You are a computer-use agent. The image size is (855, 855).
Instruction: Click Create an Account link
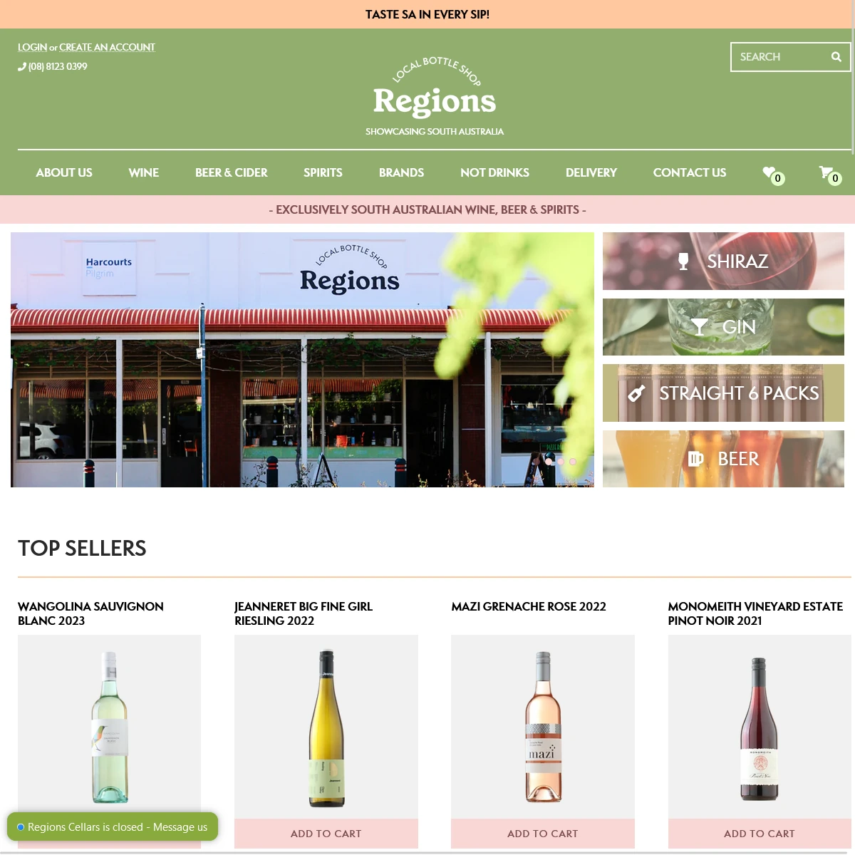coord(107,47)
